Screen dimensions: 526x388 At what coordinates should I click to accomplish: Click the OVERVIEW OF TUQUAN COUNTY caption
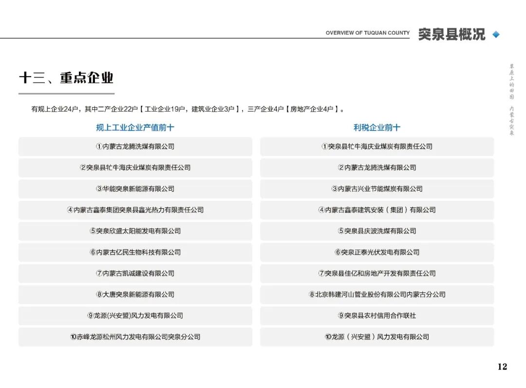tap(368, 33)
